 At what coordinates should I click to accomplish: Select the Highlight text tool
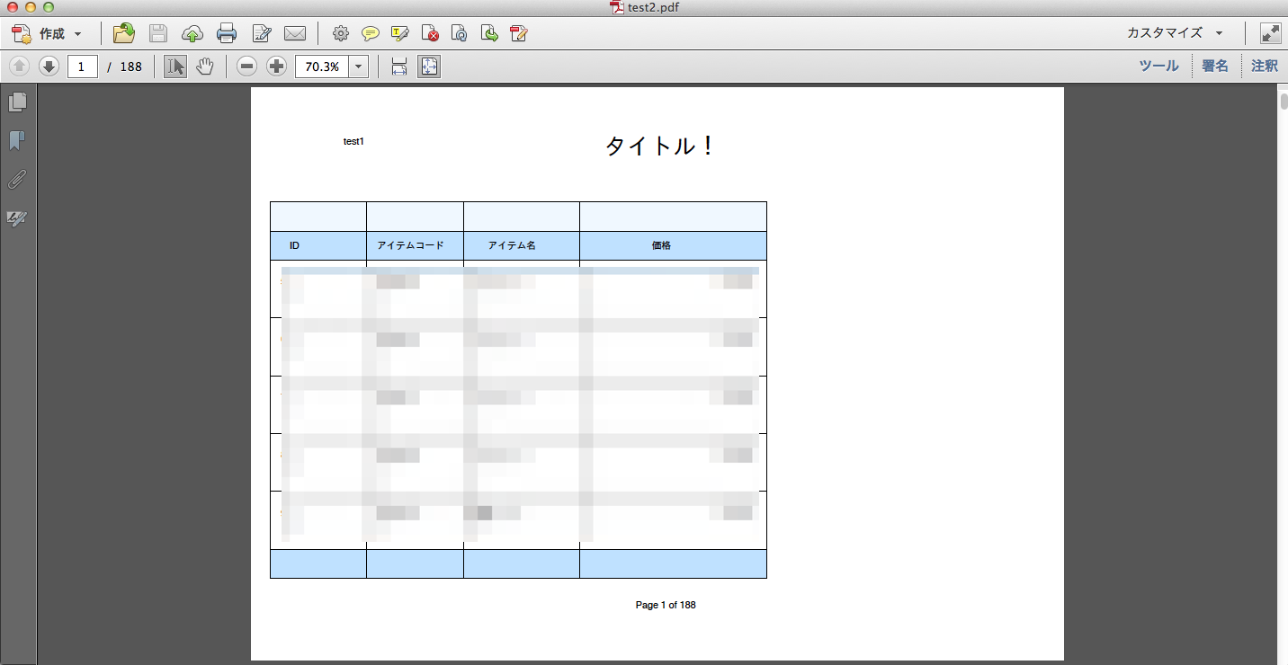click(x=400, y=34)
